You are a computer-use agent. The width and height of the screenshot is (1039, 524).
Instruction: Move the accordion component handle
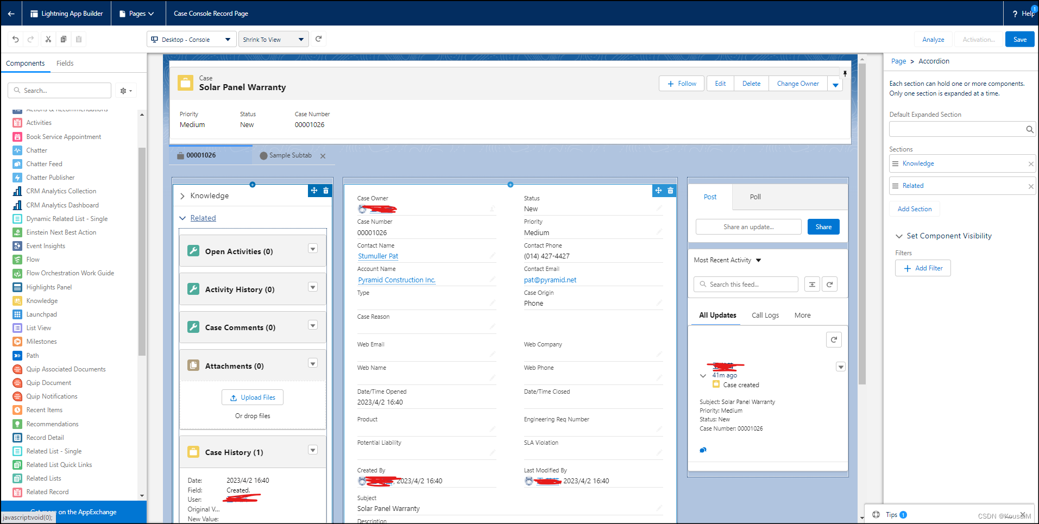[314, 191]
